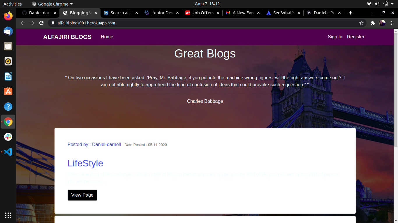Click the View Page button

82,195
